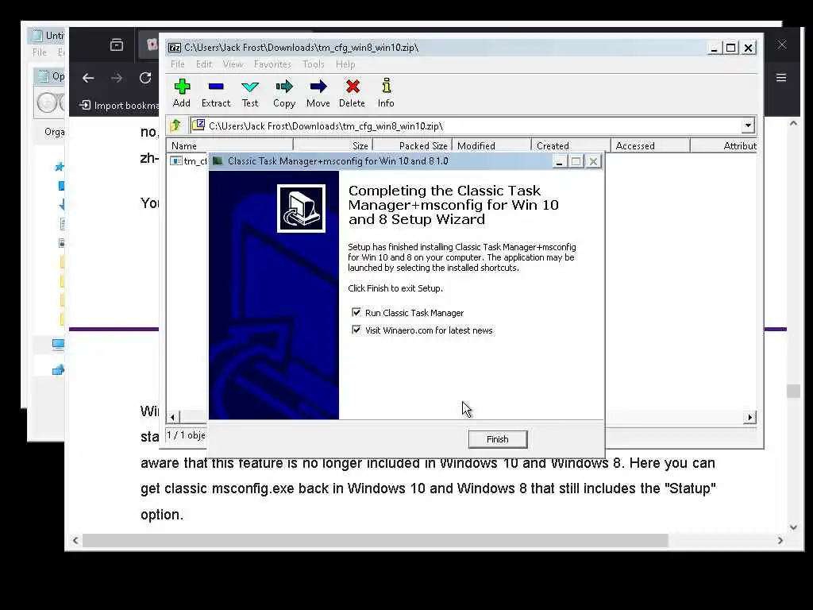Expand the 7-Zip address path dropdown

(748, 125)
